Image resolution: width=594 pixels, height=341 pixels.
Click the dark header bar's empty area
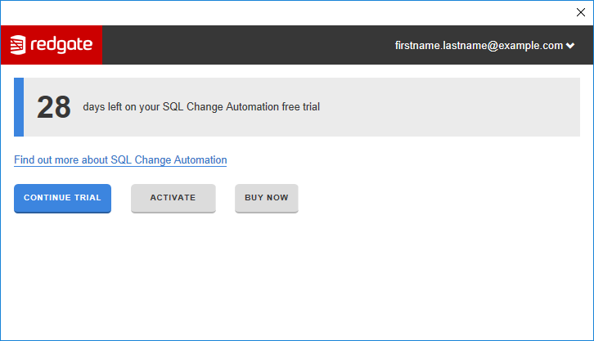pyautogui.click(x=245, y=45)
